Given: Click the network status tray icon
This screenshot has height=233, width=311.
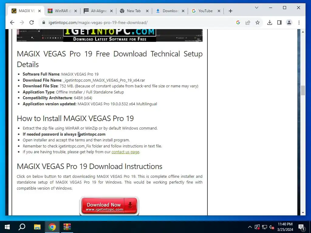Looking at the screenshot, I should click(265, 227).
